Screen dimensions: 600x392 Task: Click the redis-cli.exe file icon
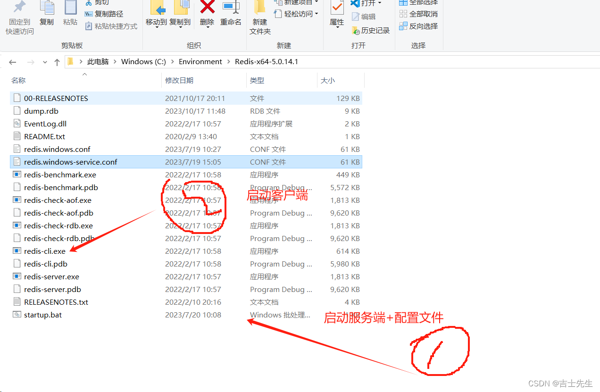[x=17, y=251]
